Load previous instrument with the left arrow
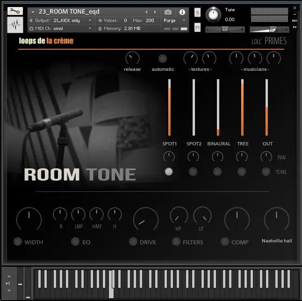This screenshot has height=301, width=302. (x=146, y=12)
